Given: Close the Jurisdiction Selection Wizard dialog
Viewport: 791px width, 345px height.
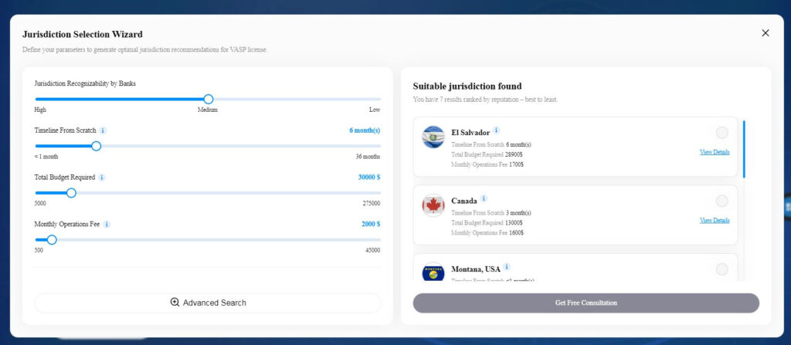Looking at the screenshot, I should pyautogui.click(x=766, y=33).
